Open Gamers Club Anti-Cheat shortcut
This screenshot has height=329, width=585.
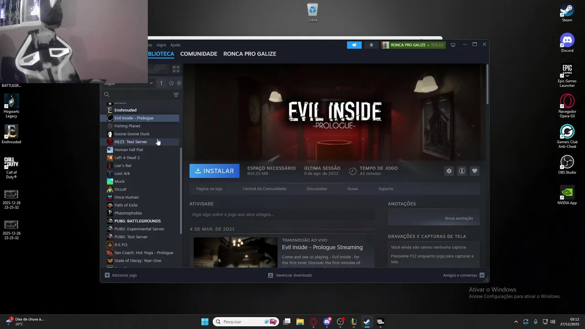click(x=567, y=137)
